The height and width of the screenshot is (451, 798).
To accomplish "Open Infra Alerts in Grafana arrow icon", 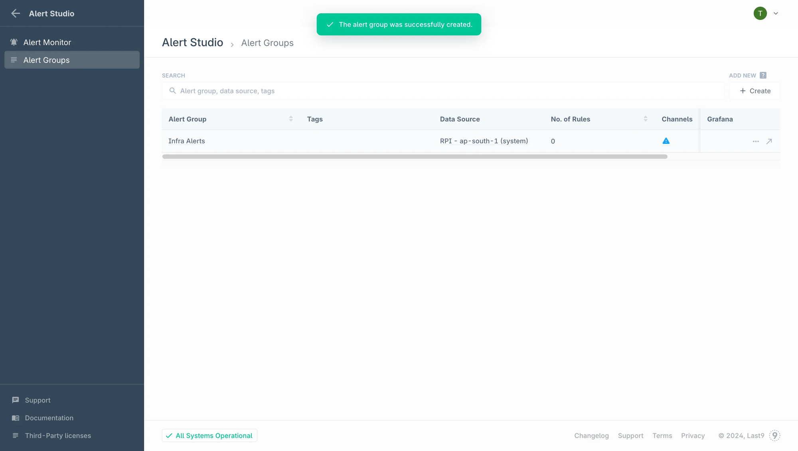I will pyautogui.click(x=769, y=141).
